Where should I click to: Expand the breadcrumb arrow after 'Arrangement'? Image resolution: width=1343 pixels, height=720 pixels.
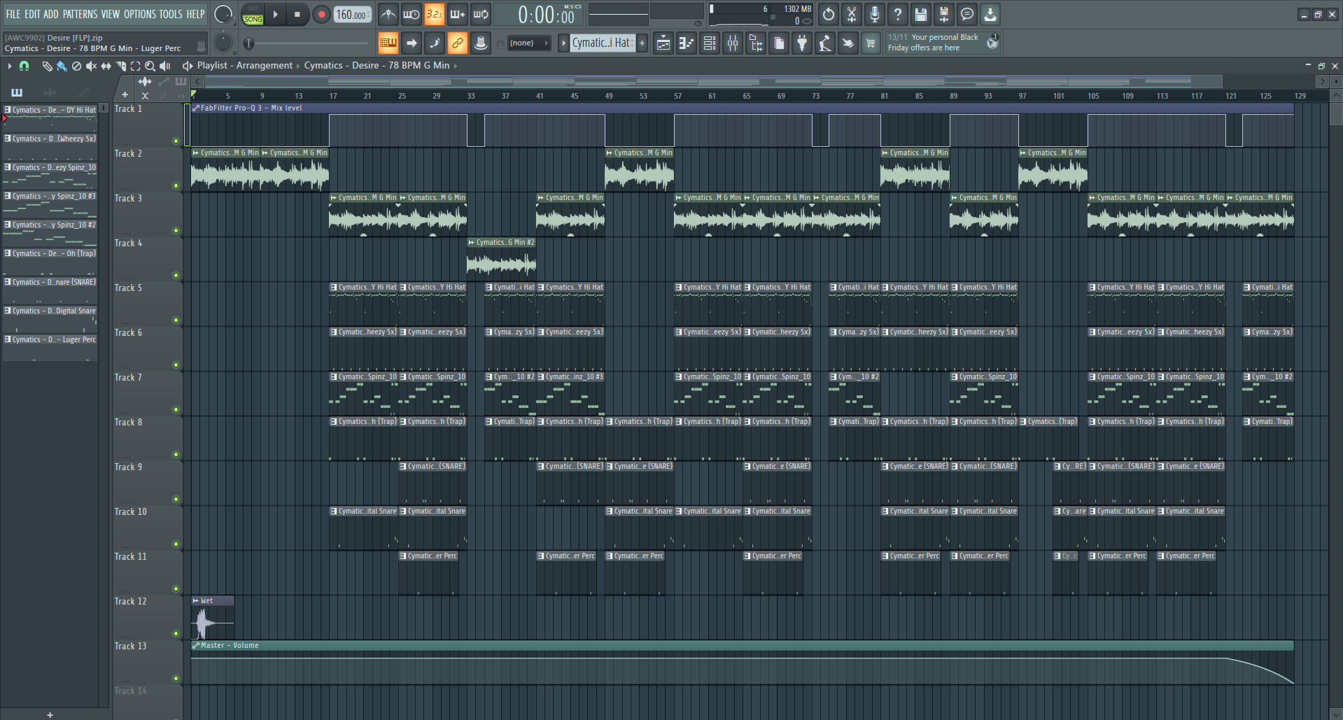(298, 66)
